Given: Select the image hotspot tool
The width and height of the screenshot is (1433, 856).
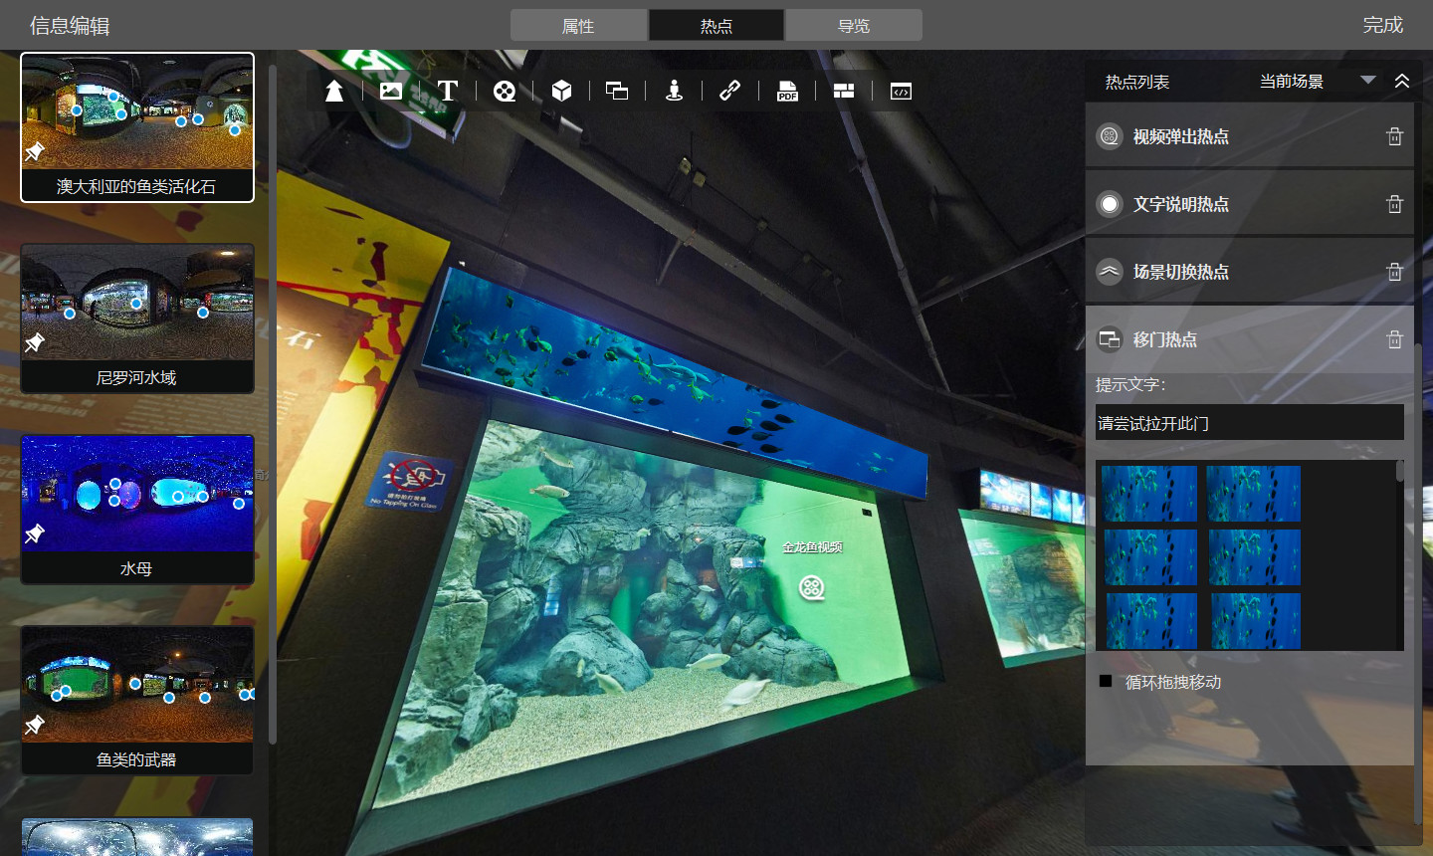Looking at the screenshot, I should click(x=391, y=92).
